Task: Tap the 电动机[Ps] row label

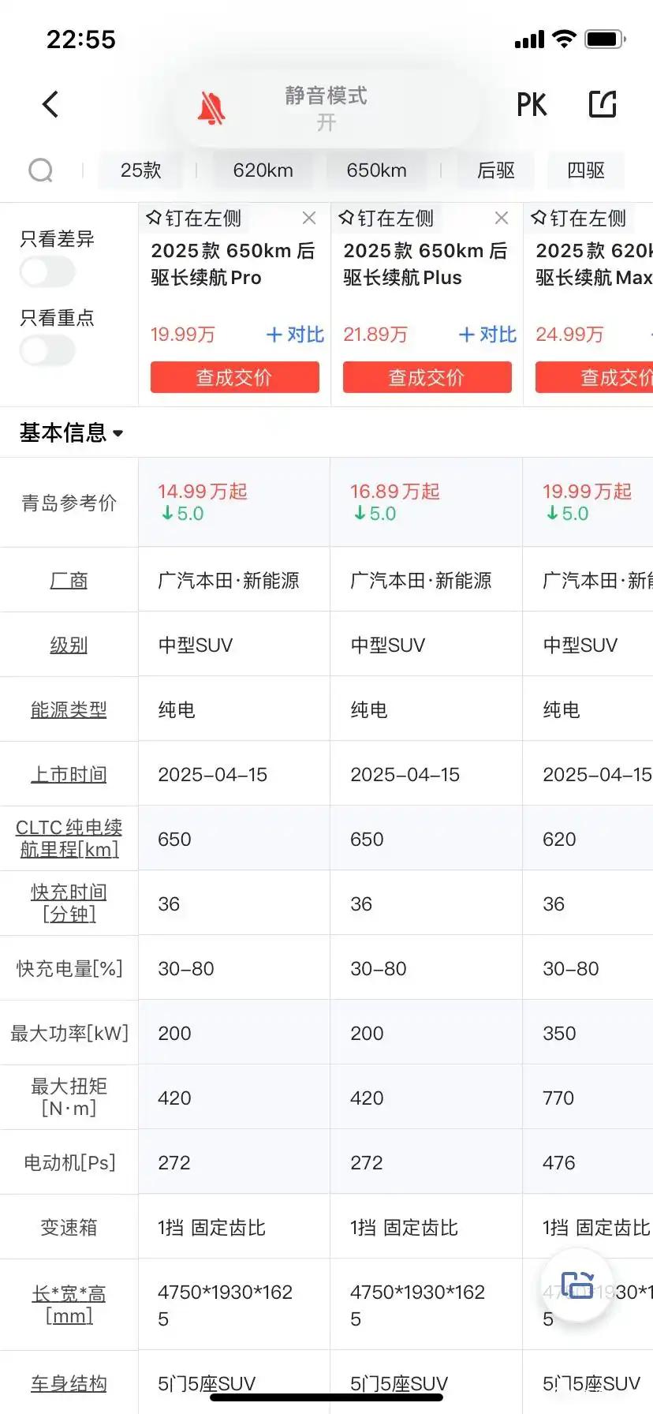Action: point(69,1162)
